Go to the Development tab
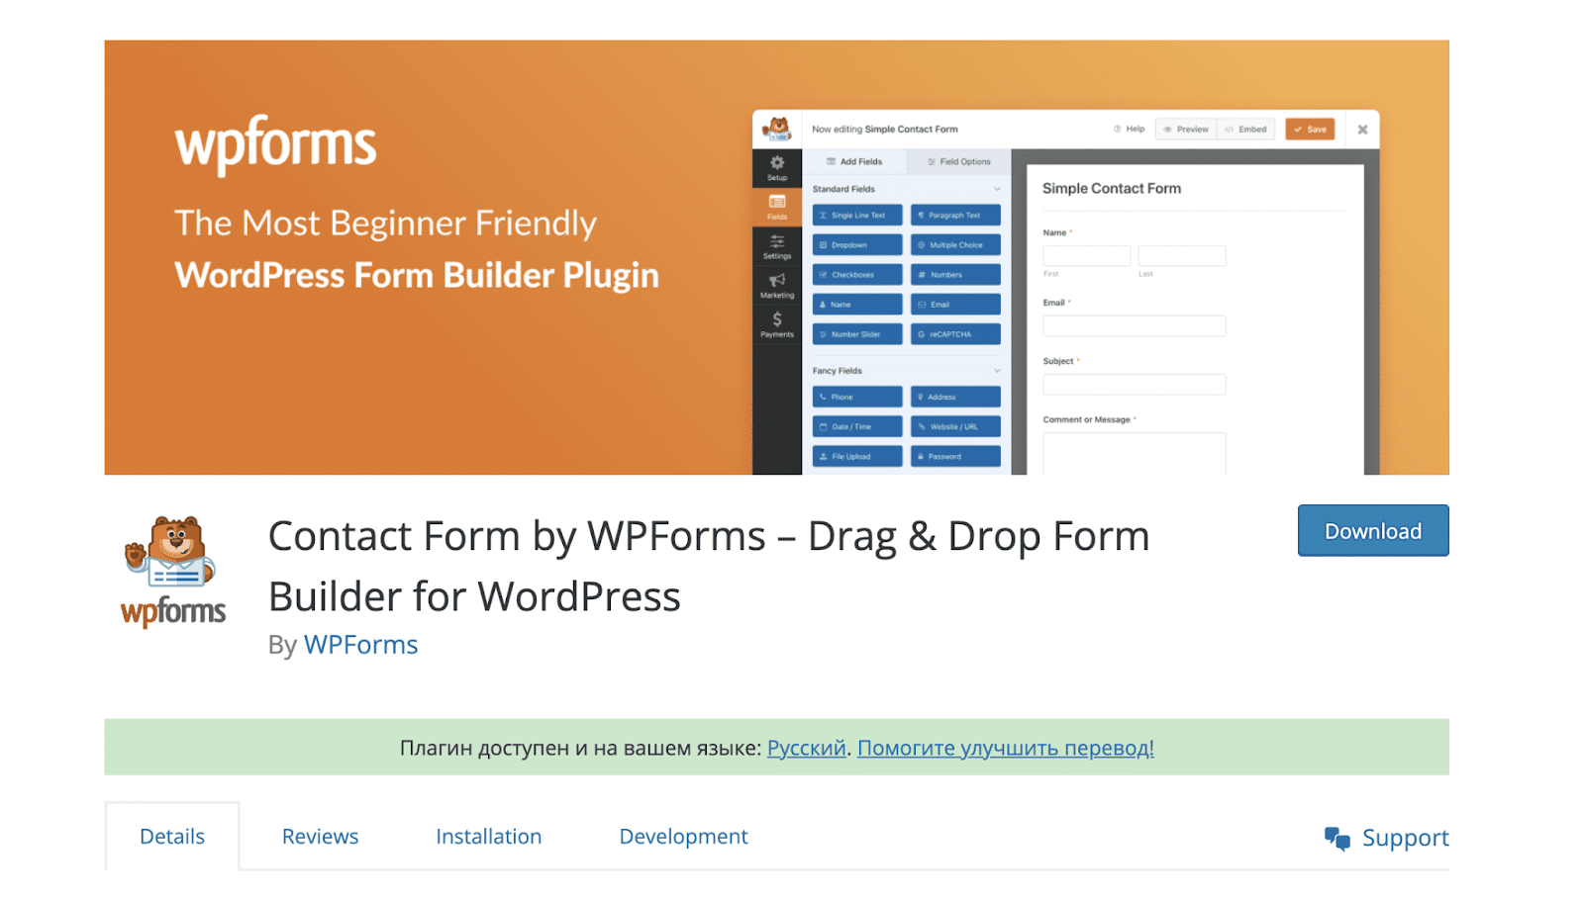Image resolution: width=1584 pixels, height=899 pixels. (684, 837)
